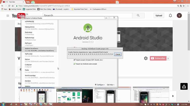The width and height of the screenshot is (190, 106).
Task: Click Import project (Eclipse ADT, Gradle, etc.)
Action: 88,60
